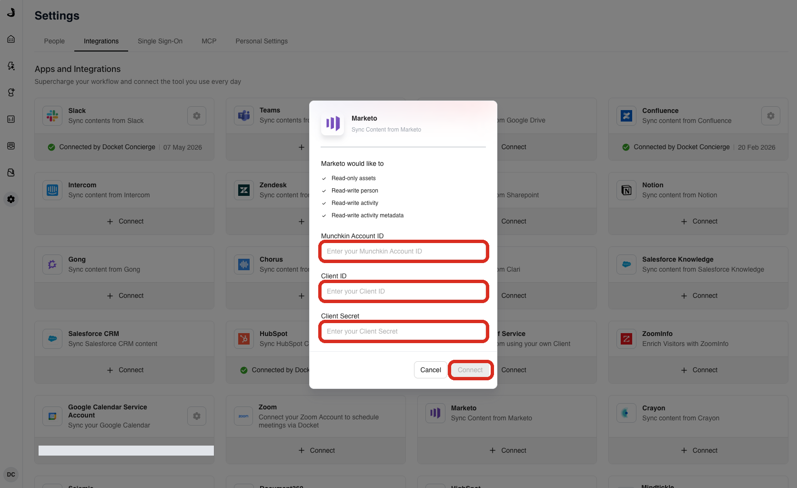Connect the Salesforce Knowledge integration
Viewport: 797px width, 488px height.
[699, 296]
